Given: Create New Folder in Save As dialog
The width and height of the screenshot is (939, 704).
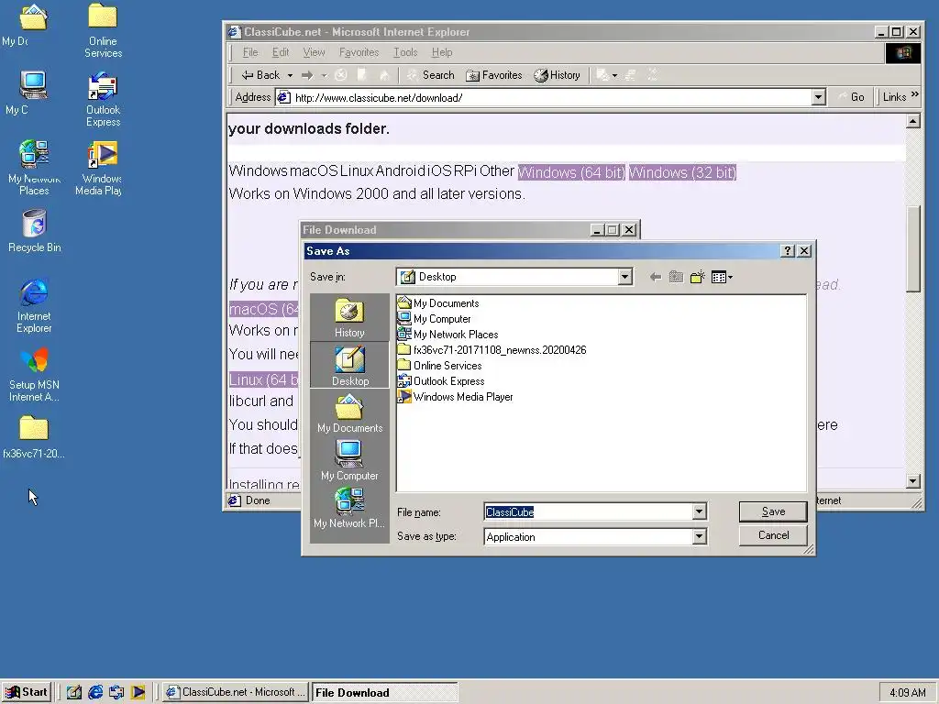Looking at the screenshot, I should 697,277.
